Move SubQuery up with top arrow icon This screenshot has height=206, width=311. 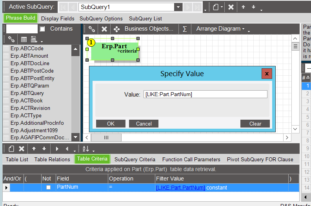tap(244, 7)
